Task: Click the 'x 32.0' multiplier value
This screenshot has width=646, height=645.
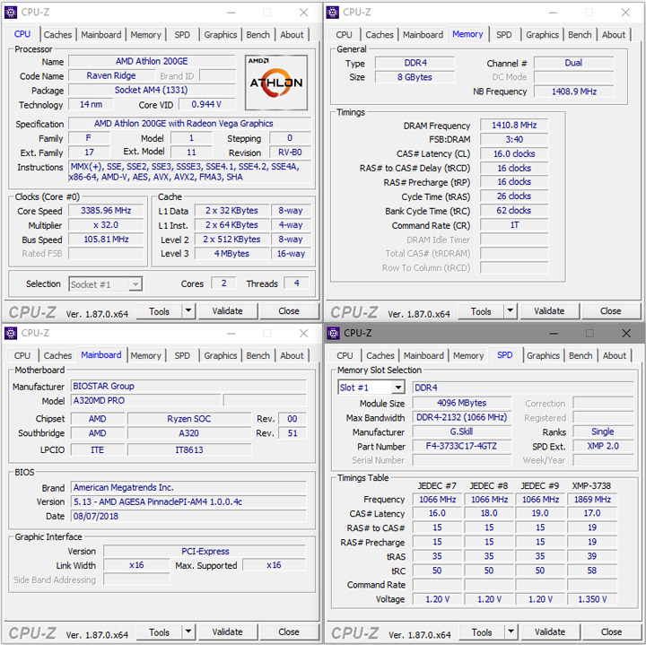Action: pyautogui.click(x=106, y=225)
